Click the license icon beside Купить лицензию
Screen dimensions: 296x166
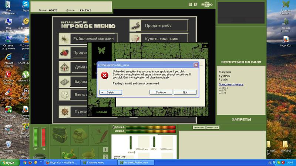135,38
